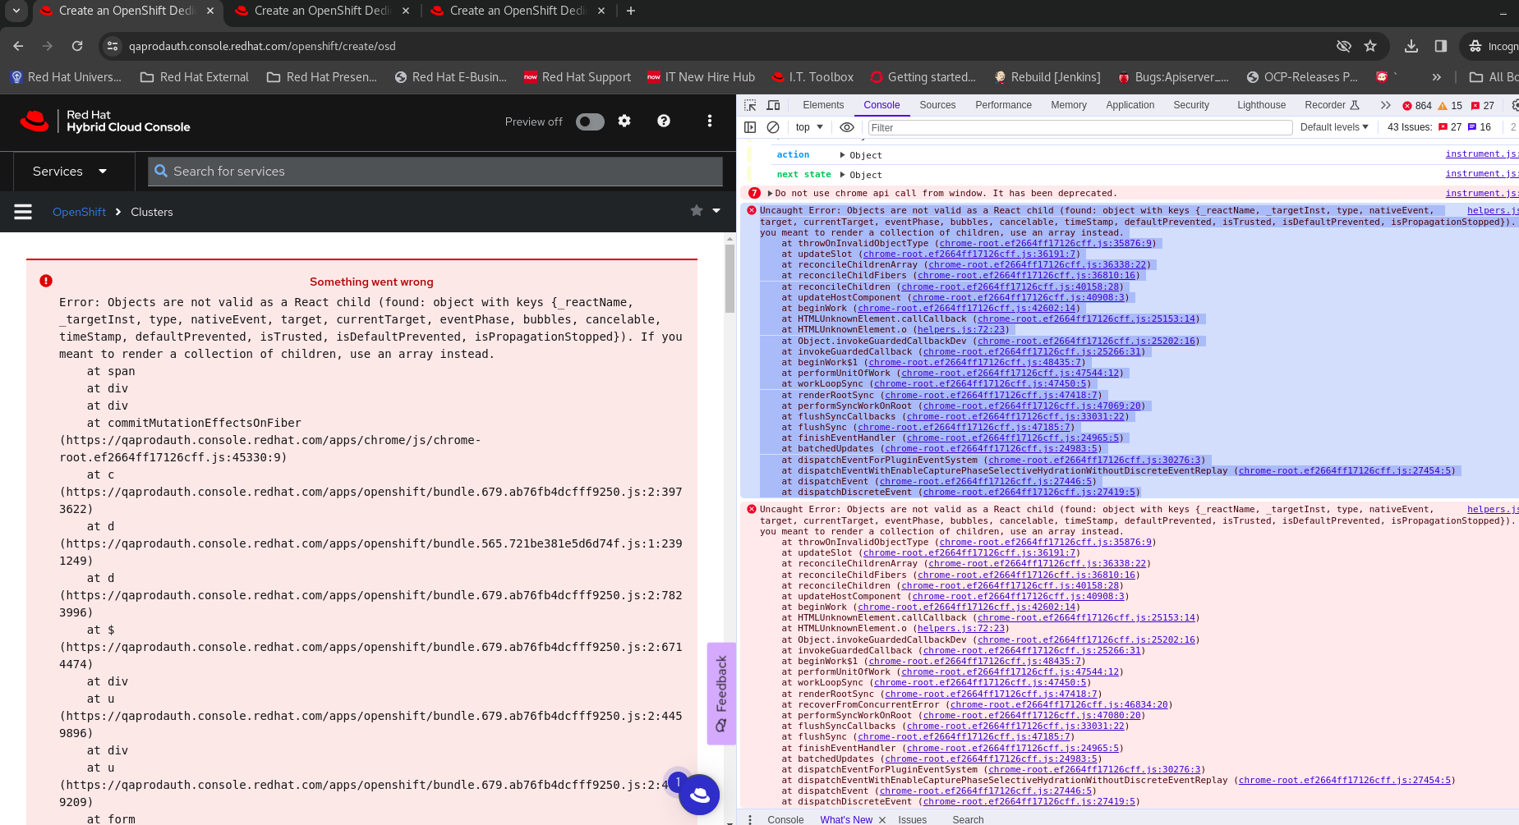
Task: Show more DevTools tabs chevron
Action: point(1386,105)
